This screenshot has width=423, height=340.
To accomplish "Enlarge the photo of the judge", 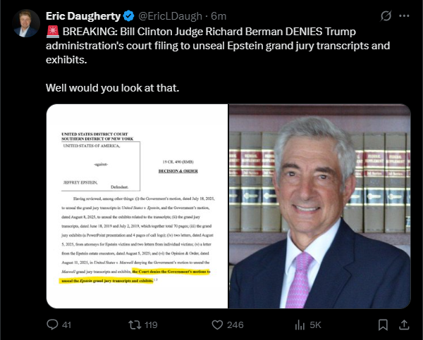I will [319, 206].
